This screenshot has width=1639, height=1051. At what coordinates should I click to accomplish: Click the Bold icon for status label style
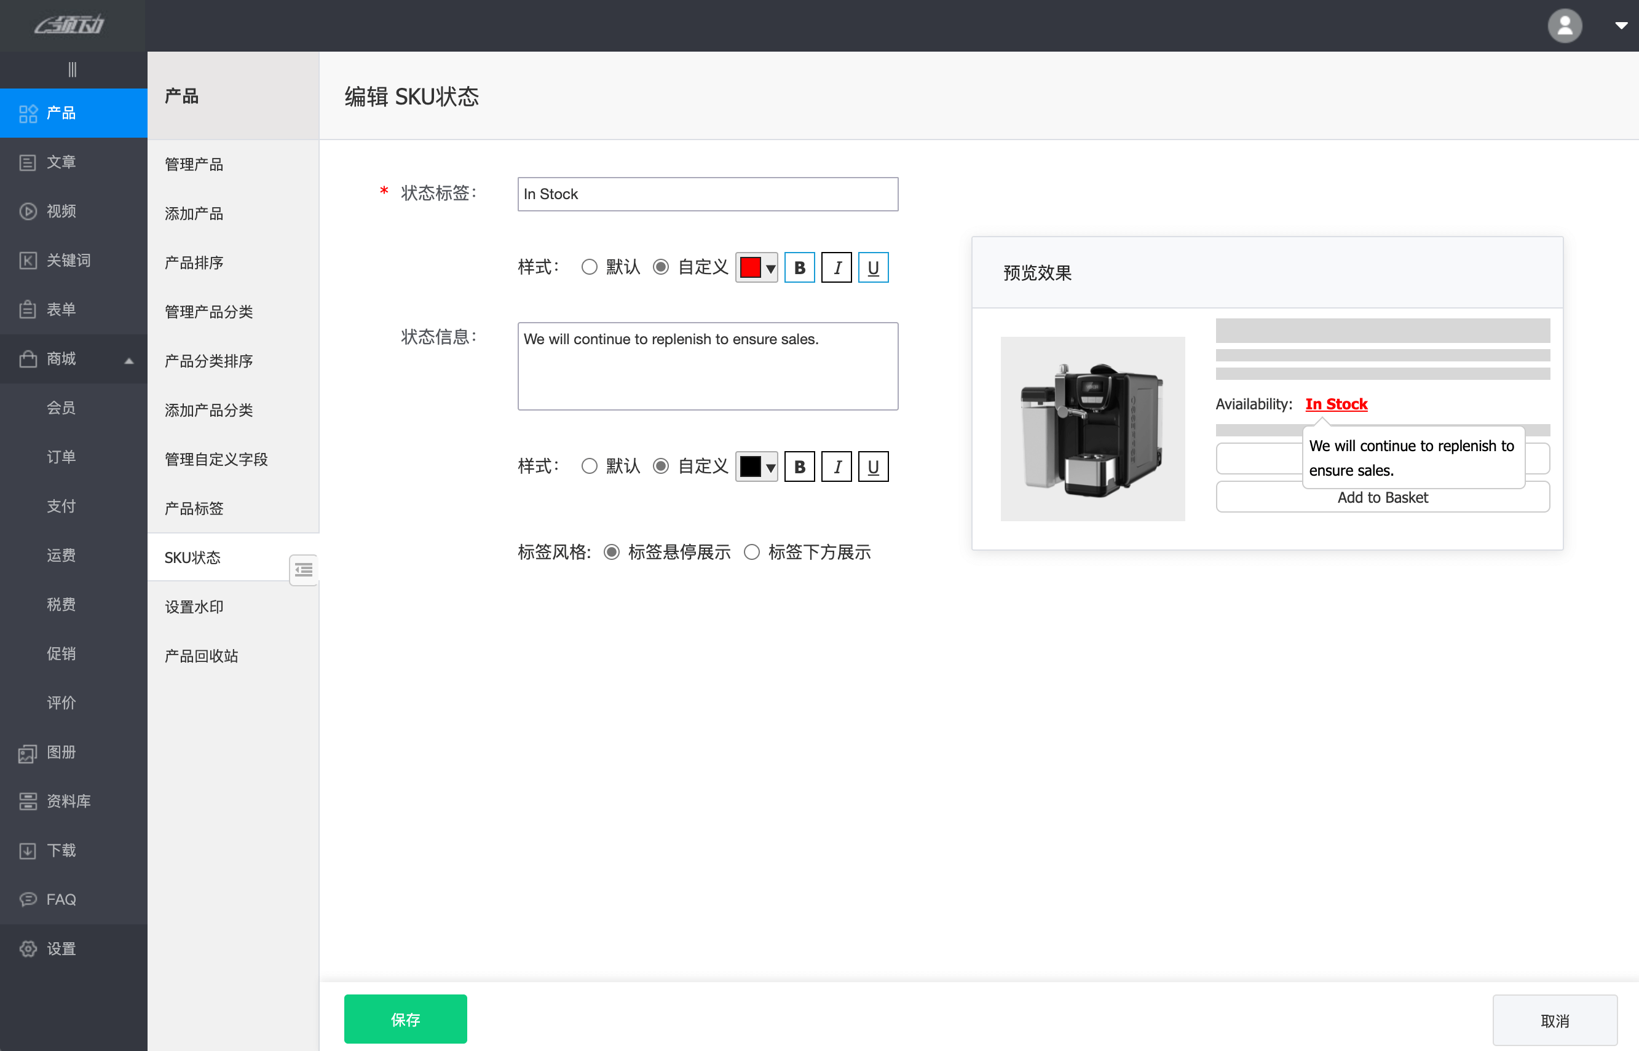click(x=799, y=267)
